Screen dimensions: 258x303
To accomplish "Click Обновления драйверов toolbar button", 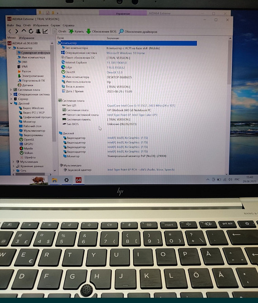I will pyautogui.click(x=138, y=32).
